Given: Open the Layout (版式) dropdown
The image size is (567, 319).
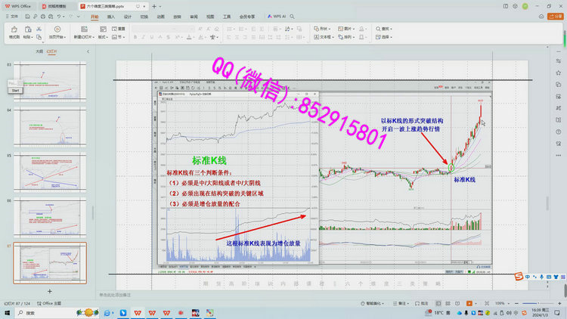Looking at the screenshot, I should [x=104, y=36].
